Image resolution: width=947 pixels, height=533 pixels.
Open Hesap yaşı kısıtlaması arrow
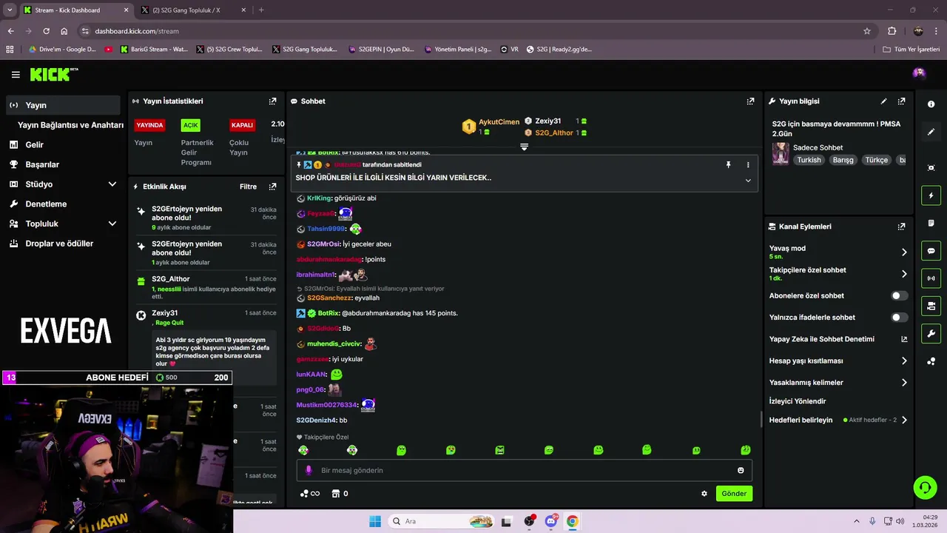(x=904, y=361)
